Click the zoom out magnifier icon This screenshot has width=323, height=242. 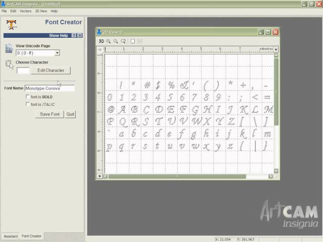coord(116,41)
